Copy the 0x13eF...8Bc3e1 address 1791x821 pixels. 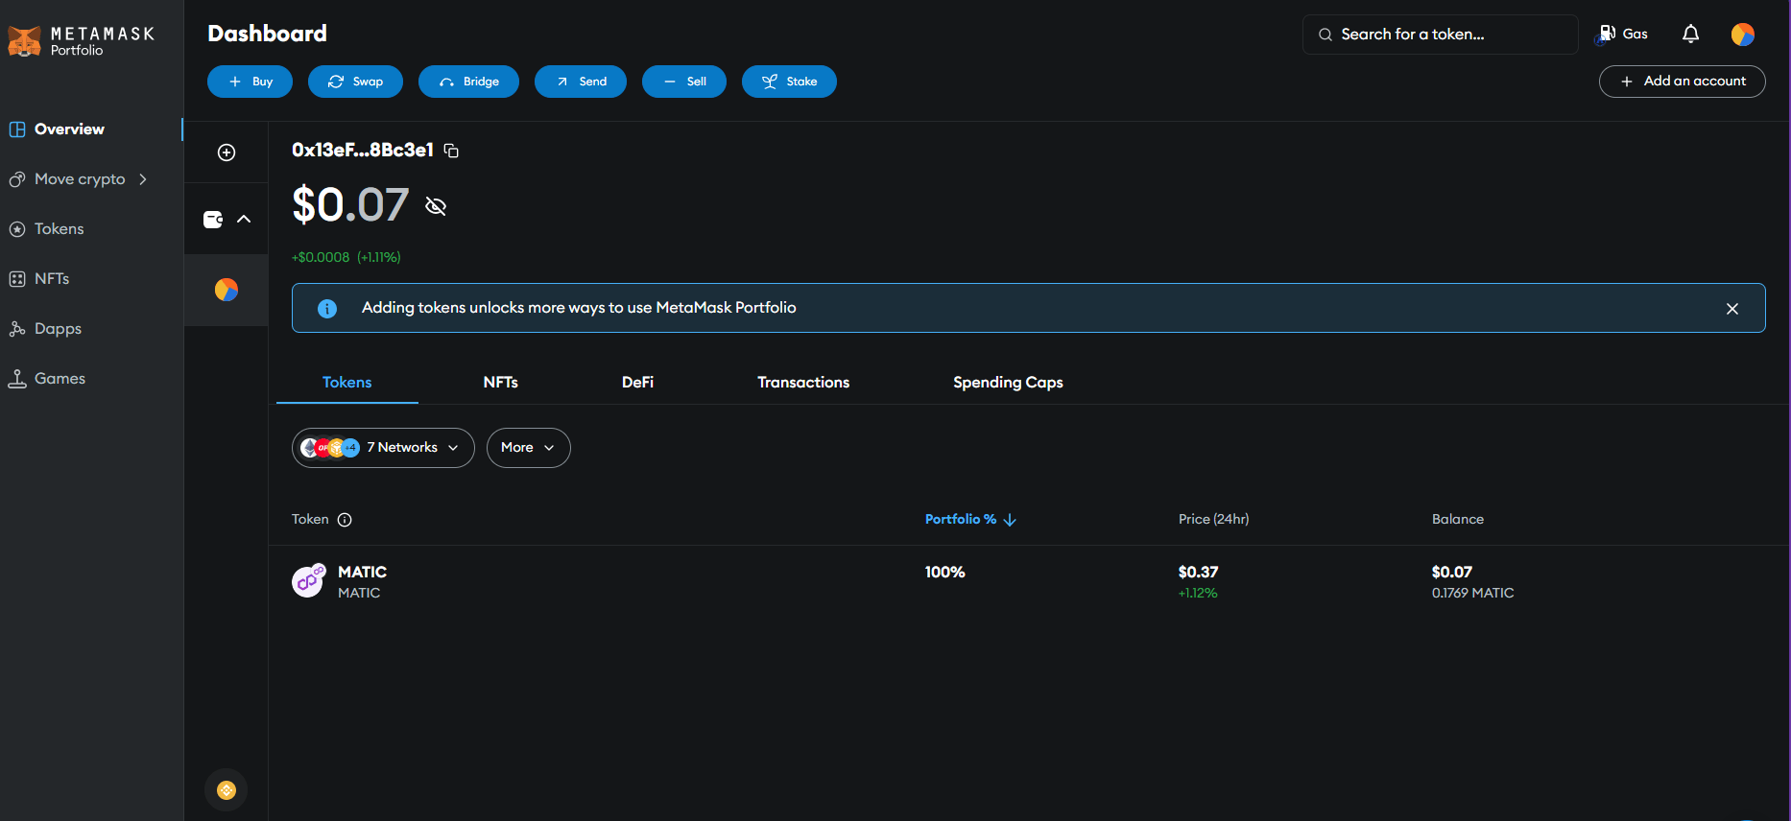coord(451,151)
